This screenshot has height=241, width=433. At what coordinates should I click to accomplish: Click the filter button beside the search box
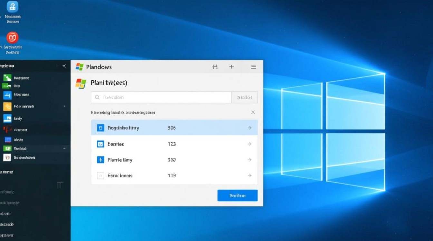(245, 97)
